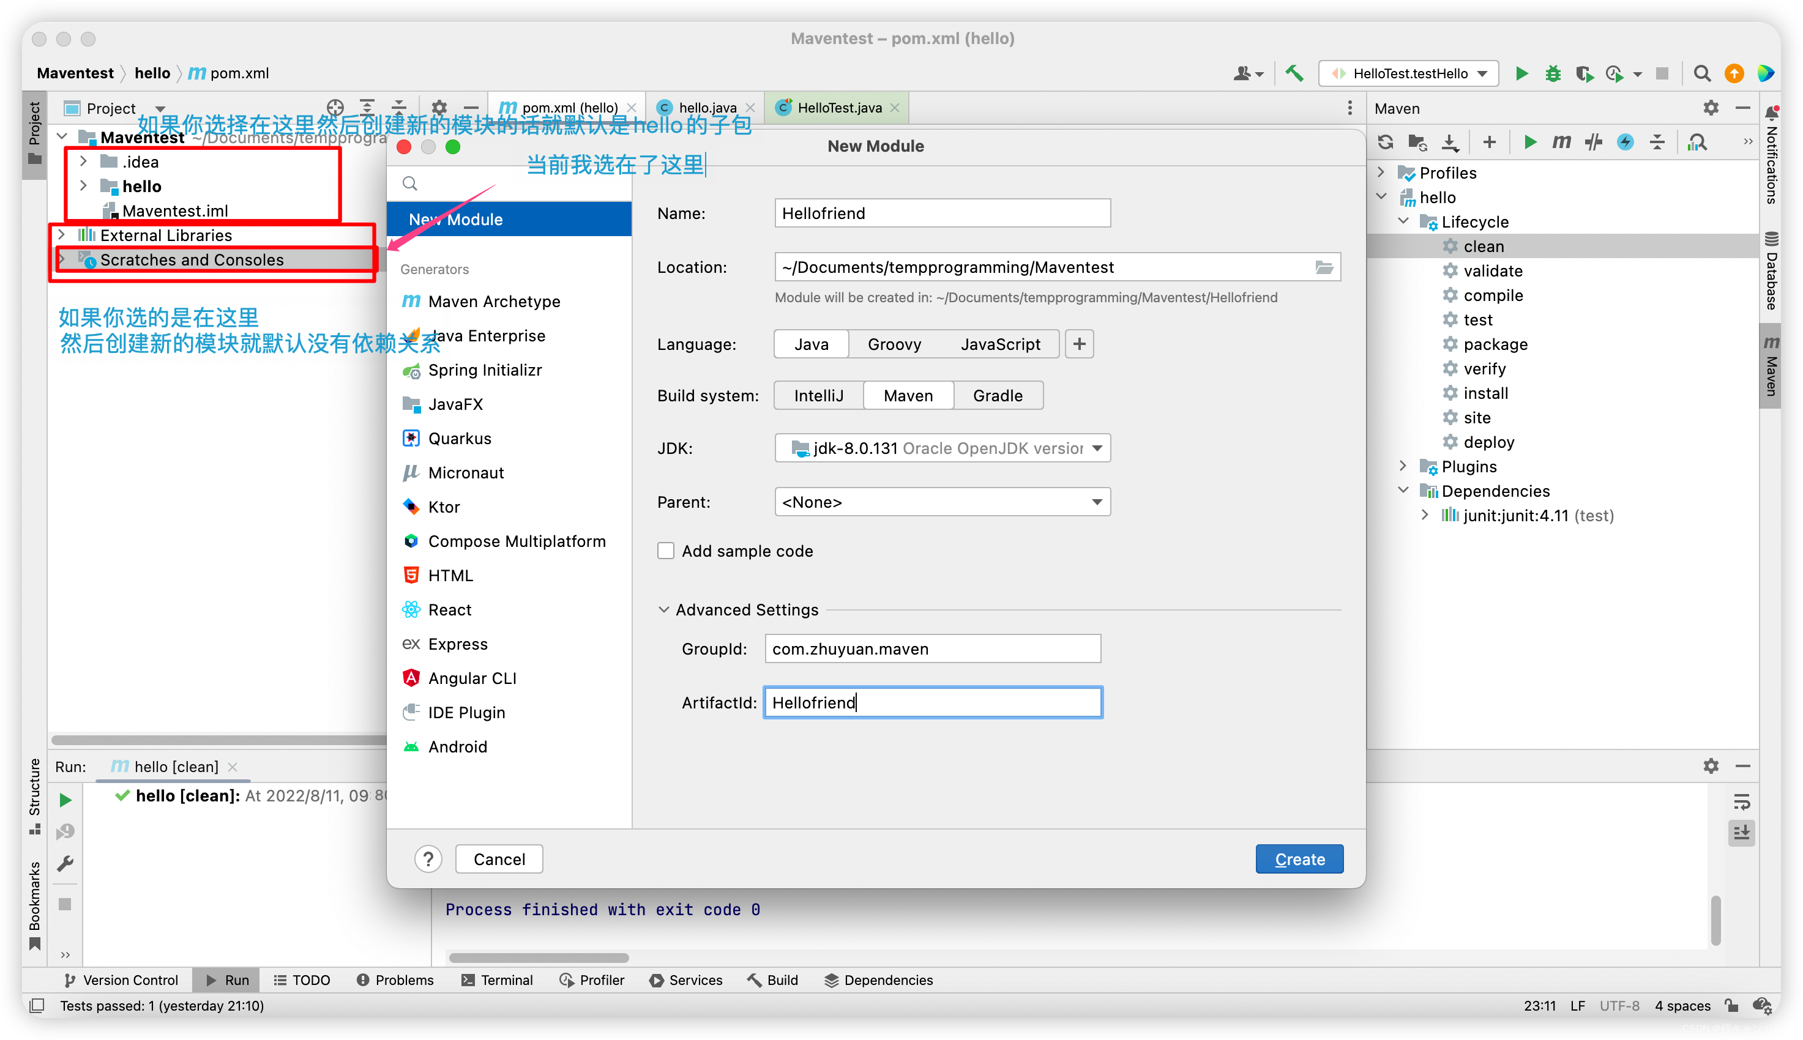Open Version Control tool window
The height and width of the screenshot is (1040, 1803).
pyautogui.click(x=121, y=979)
